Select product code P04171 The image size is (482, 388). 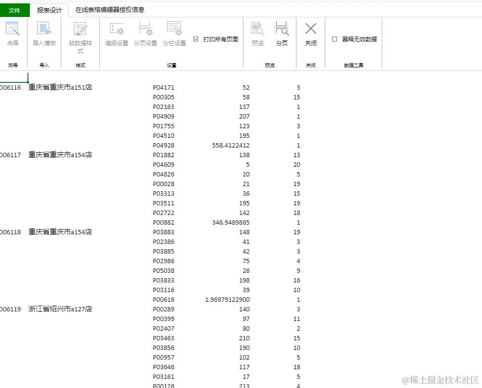(163, 88)
